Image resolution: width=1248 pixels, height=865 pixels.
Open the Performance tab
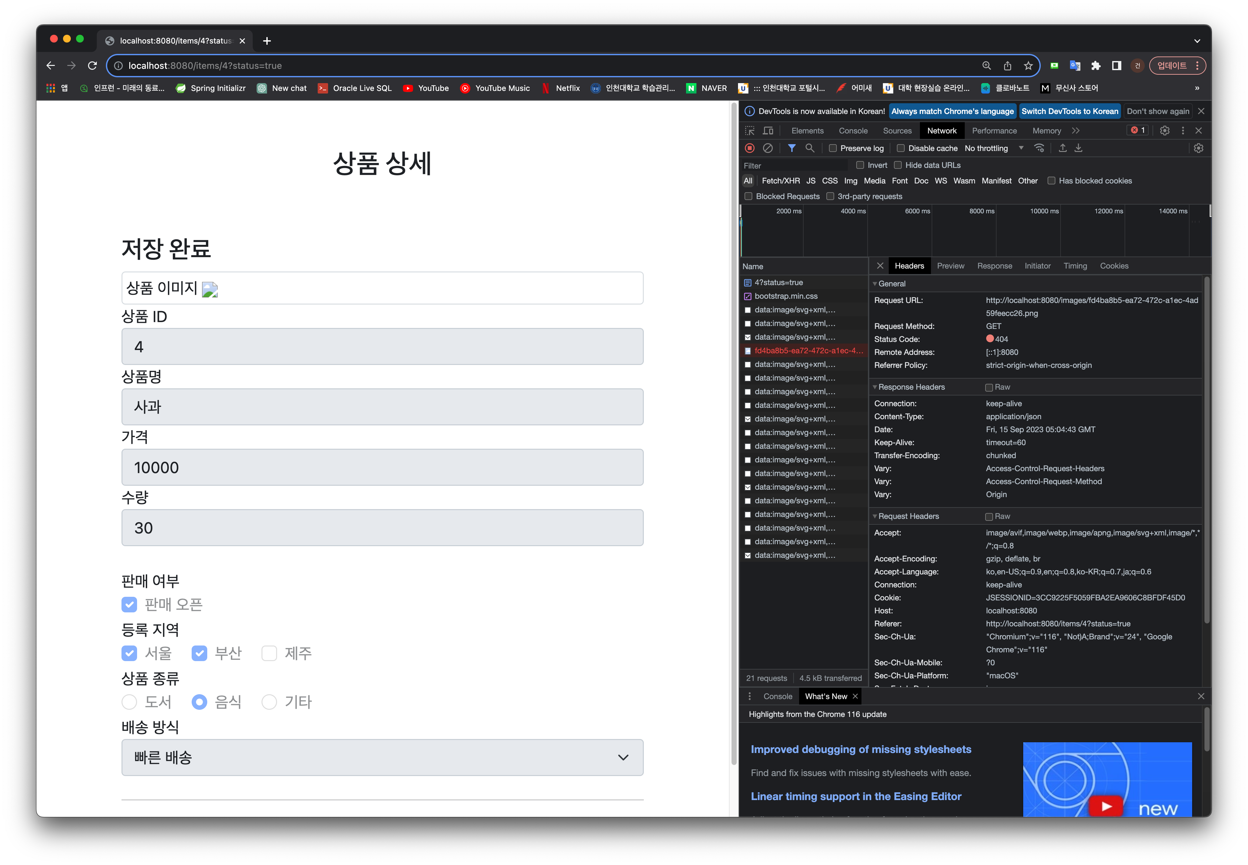994,131
